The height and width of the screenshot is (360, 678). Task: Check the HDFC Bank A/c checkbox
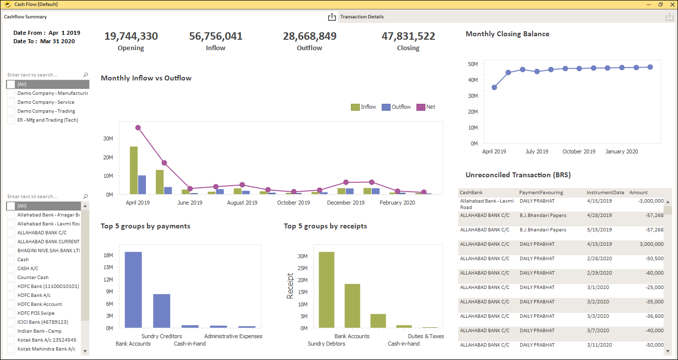[x=10, y=295]
